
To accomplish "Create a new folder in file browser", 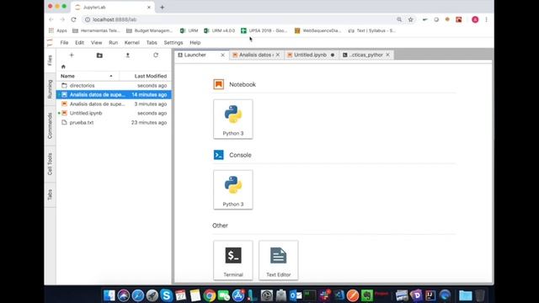I will [99, 56].
